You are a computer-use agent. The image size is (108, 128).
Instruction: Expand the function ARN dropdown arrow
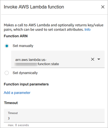[99, 59]
